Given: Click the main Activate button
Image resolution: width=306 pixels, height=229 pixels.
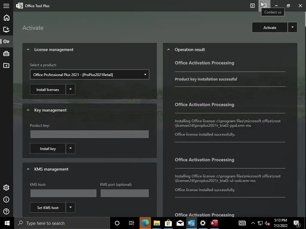Looking at the screenshot, I should pyautogui.click(x=270, y=27).
